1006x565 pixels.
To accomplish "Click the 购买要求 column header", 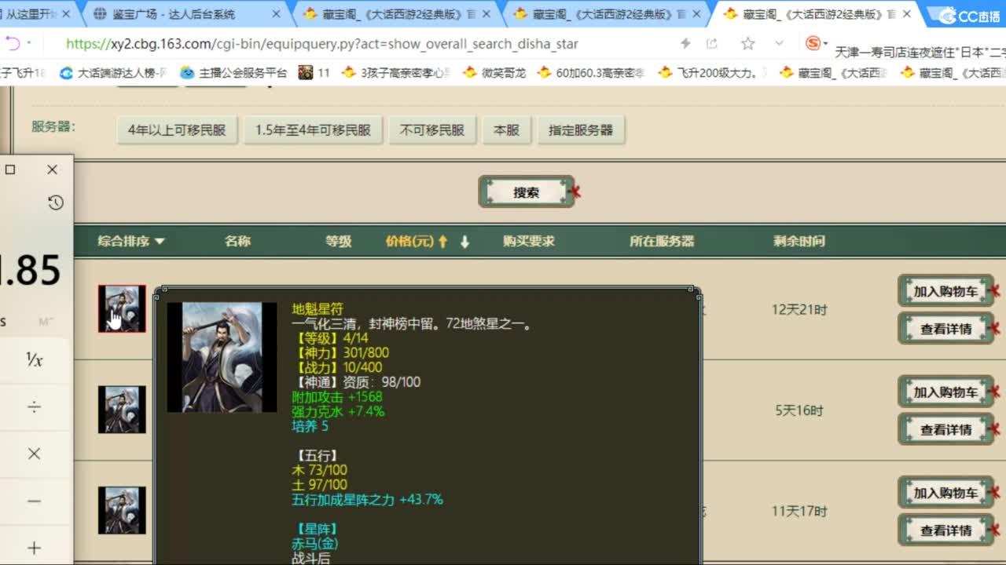I will tap(529, 241).
